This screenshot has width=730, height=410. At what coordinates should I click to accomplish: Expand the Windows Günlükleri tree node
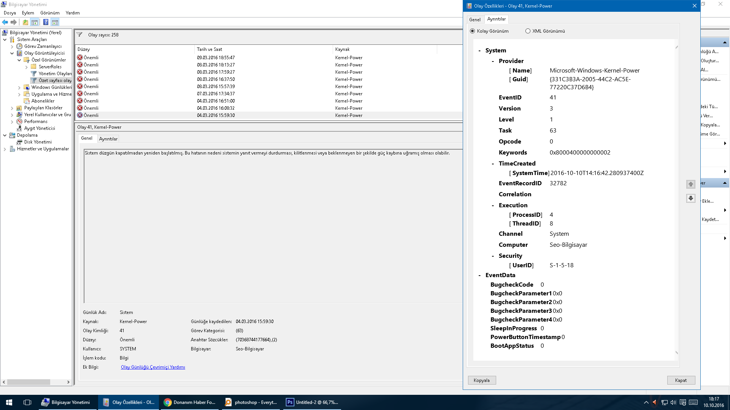19,87
